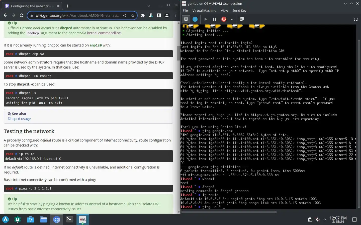361x225 pixels.
Task: Shut down the VM with power button
Action: [224, 19]
